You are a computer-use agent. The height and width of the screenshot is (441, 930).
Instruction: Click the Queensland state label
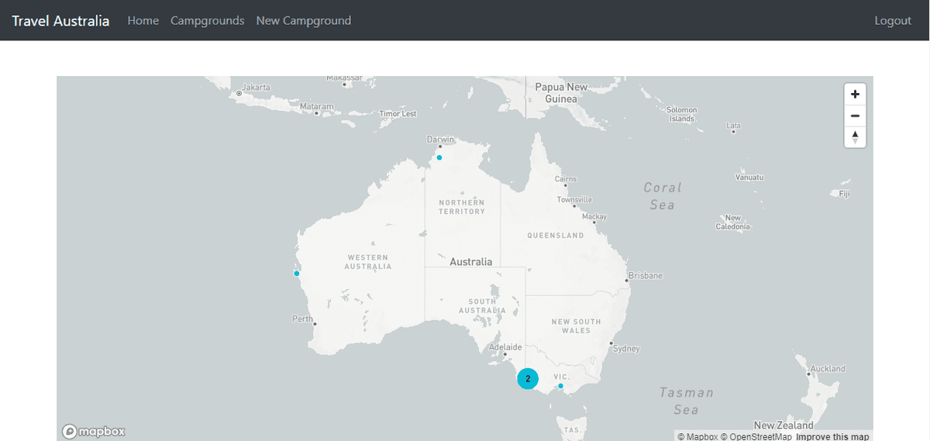[556, 235]
